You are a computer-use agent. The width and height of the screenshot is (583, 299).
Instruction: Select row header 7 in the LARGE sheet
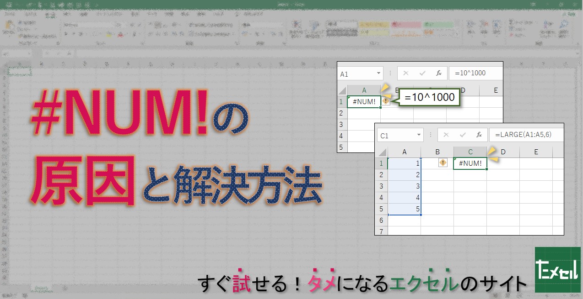point(381,231)
